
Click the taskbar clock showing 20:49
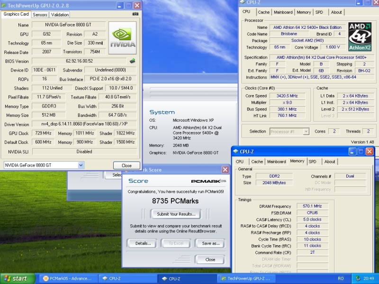369,278
